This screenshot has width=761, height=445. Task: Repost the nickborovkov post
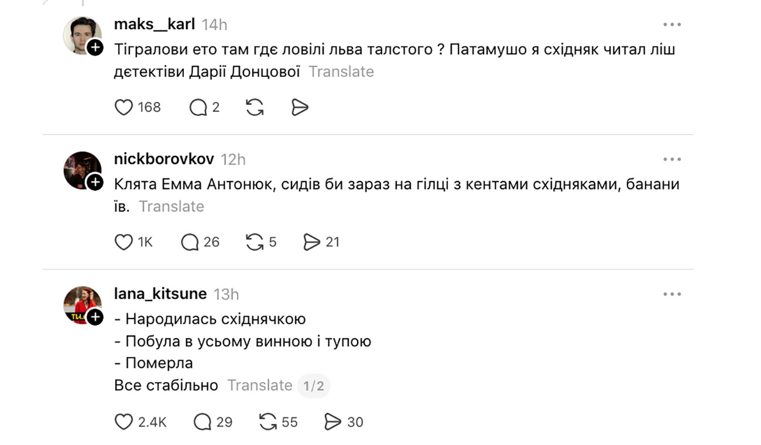pyautogui.click(x=255, y=242)
